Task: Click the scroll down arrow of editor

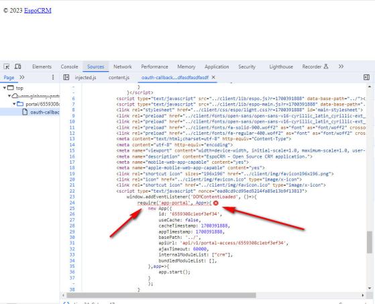Action: [369, 288]
